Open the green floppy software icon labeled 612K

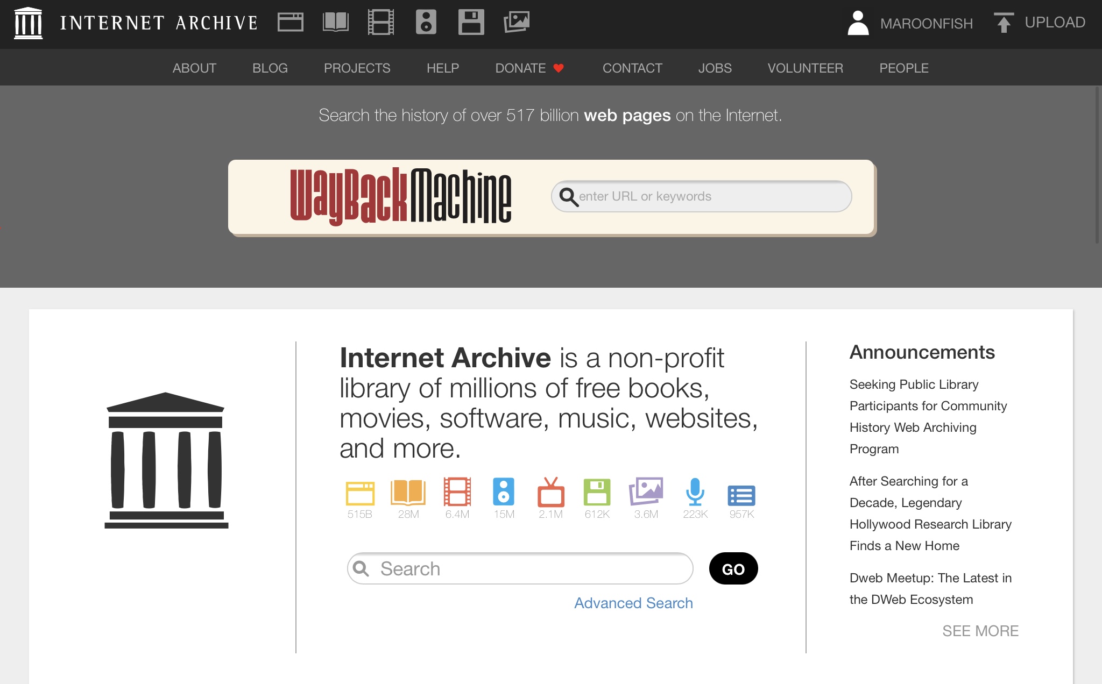click(597, 492)
